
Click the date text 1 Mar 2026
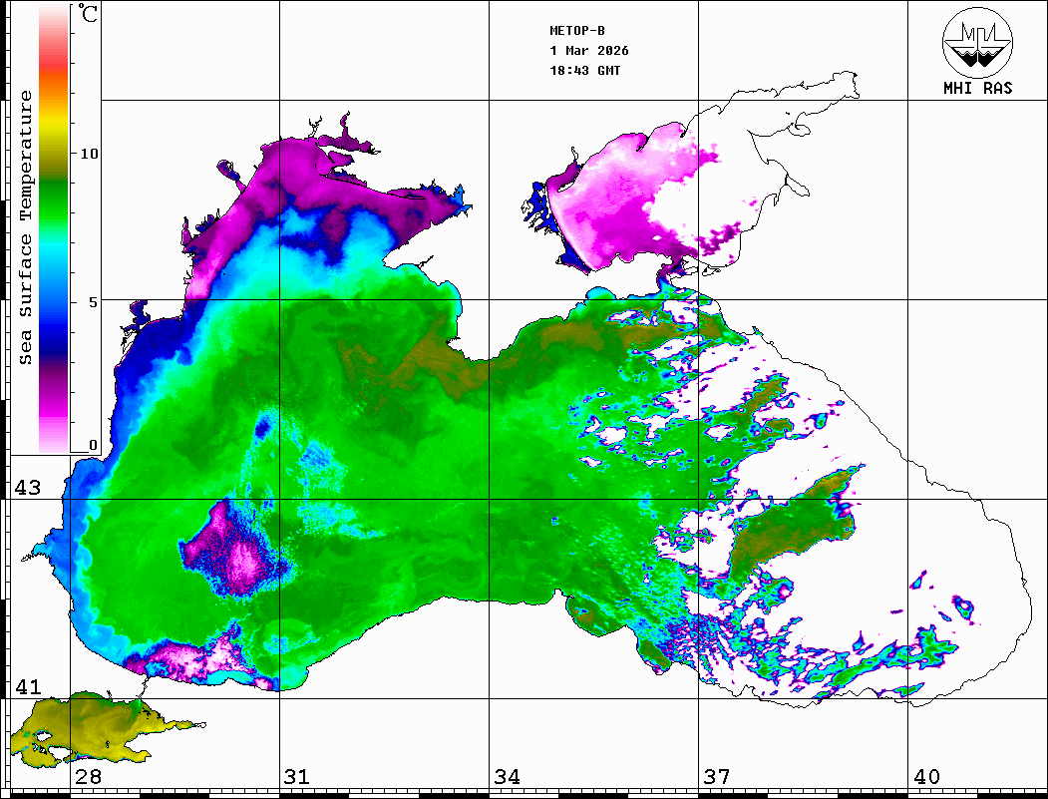click(x=589, y=50)
